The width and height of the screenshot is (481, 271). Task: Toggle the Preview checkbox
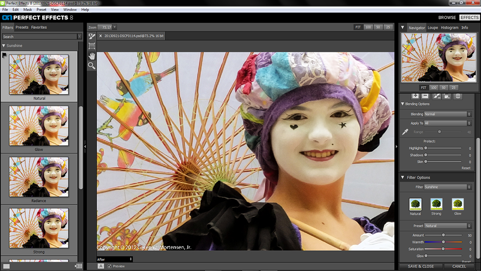pyautogui.click(x=110, y=266)
